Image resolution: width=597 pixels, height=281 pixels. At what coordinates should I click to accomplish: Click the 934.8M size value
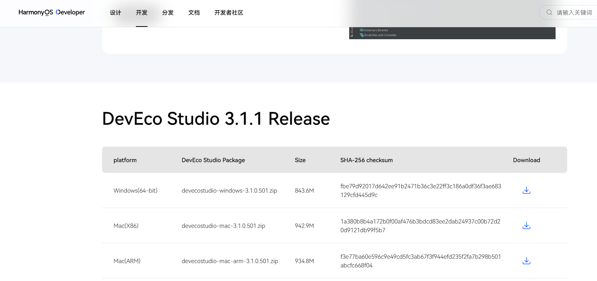pyautogui.click(x=304, y=261)
